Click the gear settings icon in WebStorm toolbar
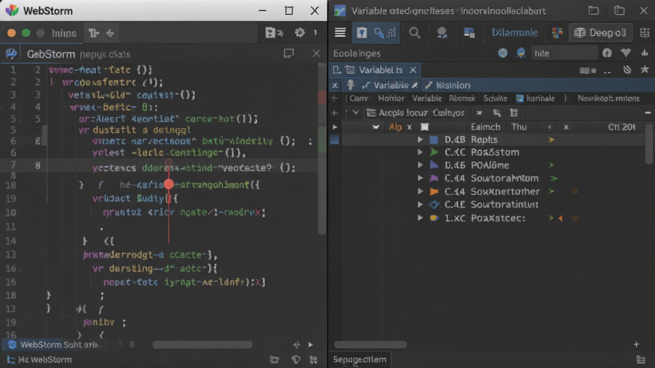Viewport: 655px width, 368px height. pos(299,33)
